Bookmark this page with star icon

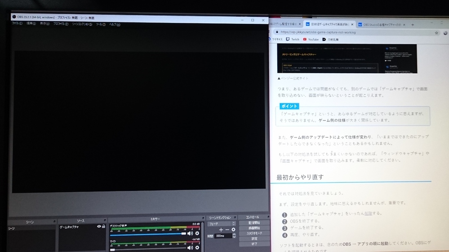coord(436,33)
